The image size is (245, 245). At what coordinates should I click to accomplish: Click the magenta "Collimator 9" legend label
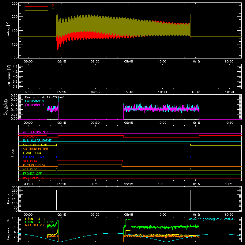(34, 105)
